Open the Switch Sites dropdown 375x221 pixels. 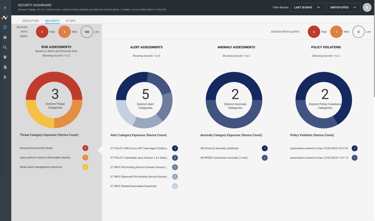tap(344, 7)
